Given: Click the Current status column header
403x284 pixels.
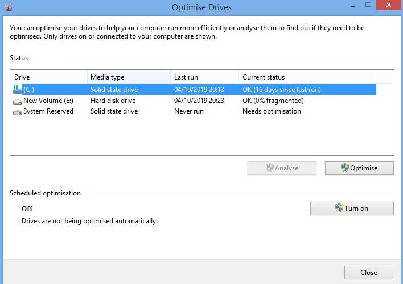Looking at the screenshot, I should pyautogui.click(x=306, y=77).
